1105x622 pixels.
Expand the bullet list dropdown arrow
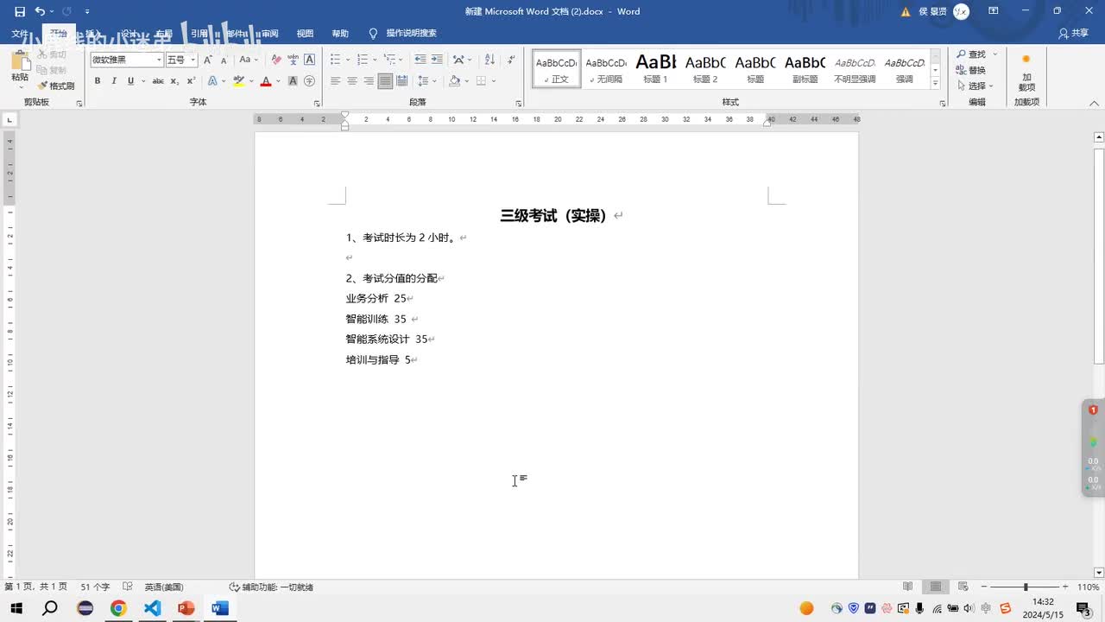[x=348, y=60]
